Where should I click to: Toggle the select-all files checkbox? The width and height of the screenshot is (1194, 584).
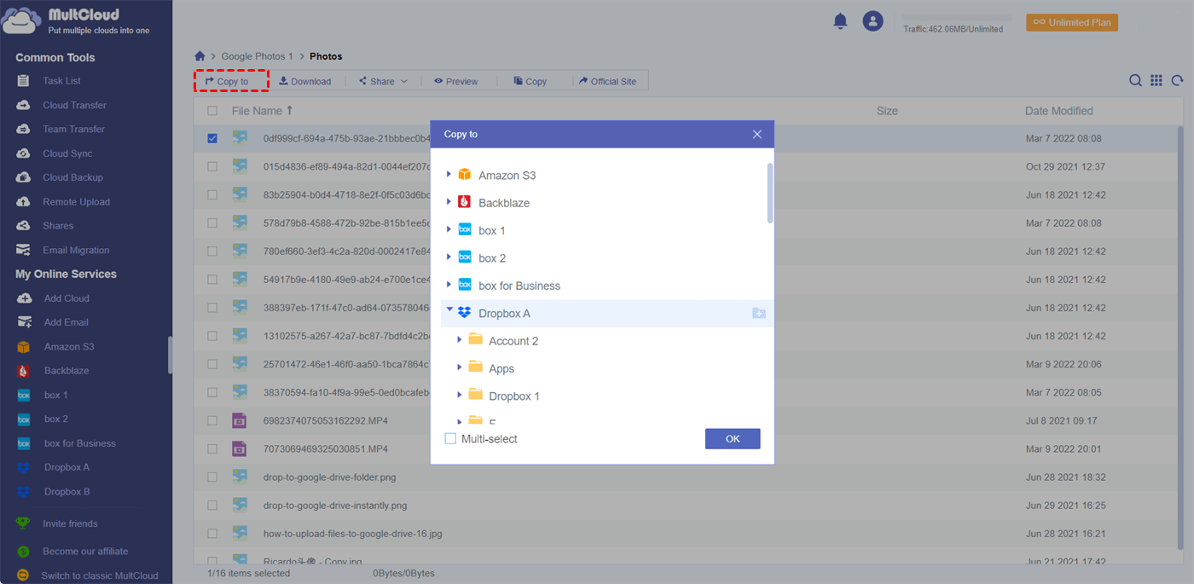click(212, 111)
